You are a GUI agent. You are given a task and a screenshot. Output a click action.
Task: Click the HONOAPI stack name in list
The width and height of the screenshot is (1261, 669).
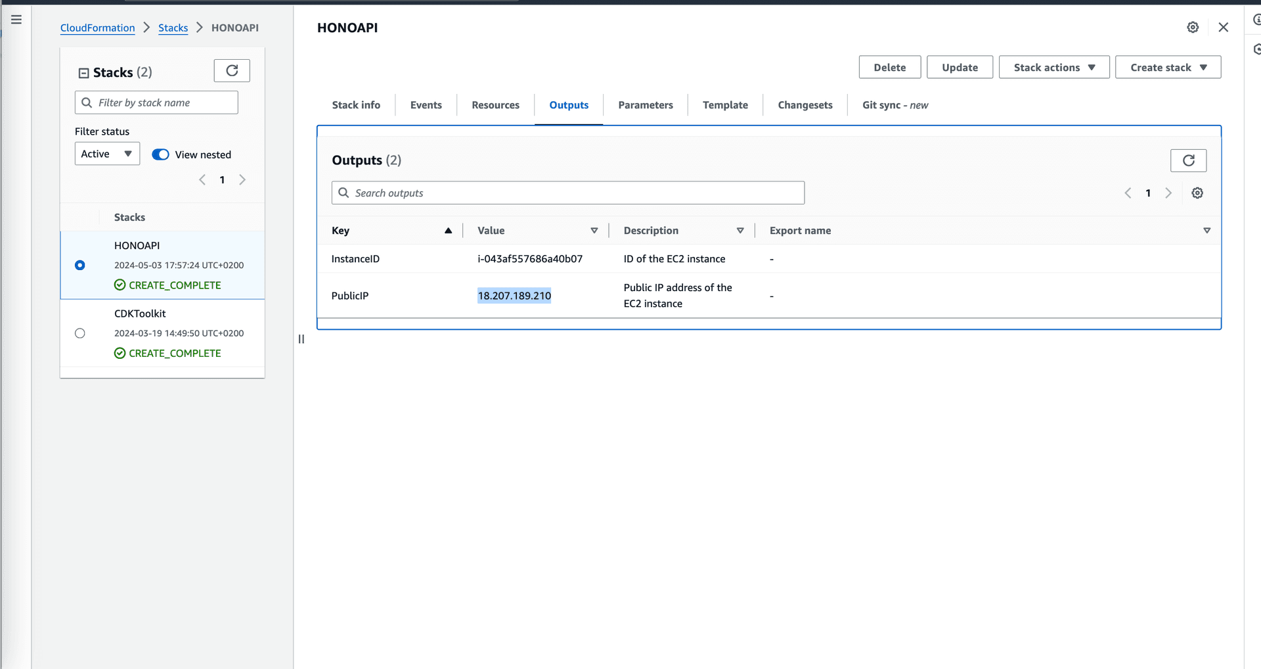tap(137, 246)
